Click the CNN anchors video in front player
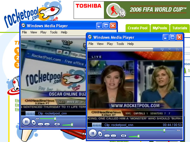The height and width of the screenshot is (142, 190). [x=135, y=87]
